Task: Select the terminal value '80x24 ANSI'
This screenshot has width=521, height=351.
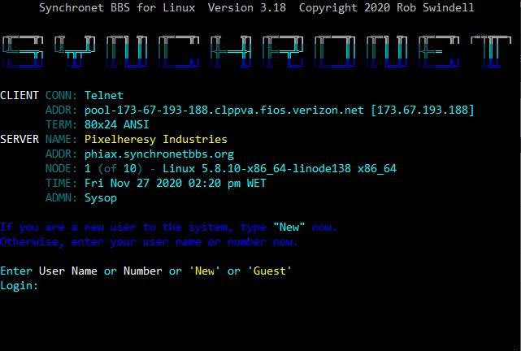Action: [x=116, y=125]
